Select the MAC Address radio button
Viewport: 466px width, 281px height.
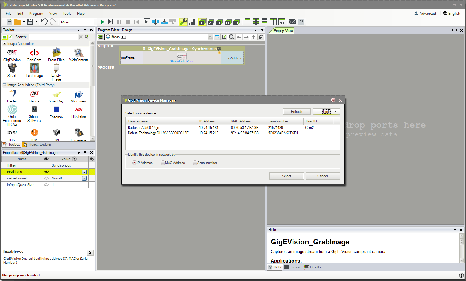point(163,163)
